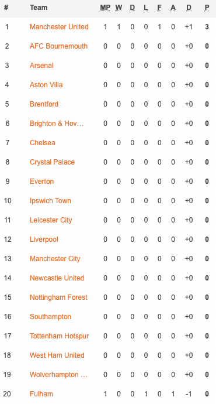This screenshot has width=216, height=404.
Task: Open the Manchester United team link
Action: [59, 27]
